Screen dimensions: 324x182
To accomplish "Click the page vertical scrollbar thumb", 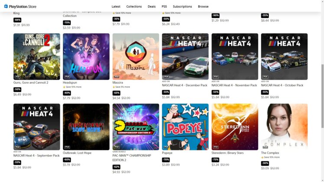I will tap(322, 96).
